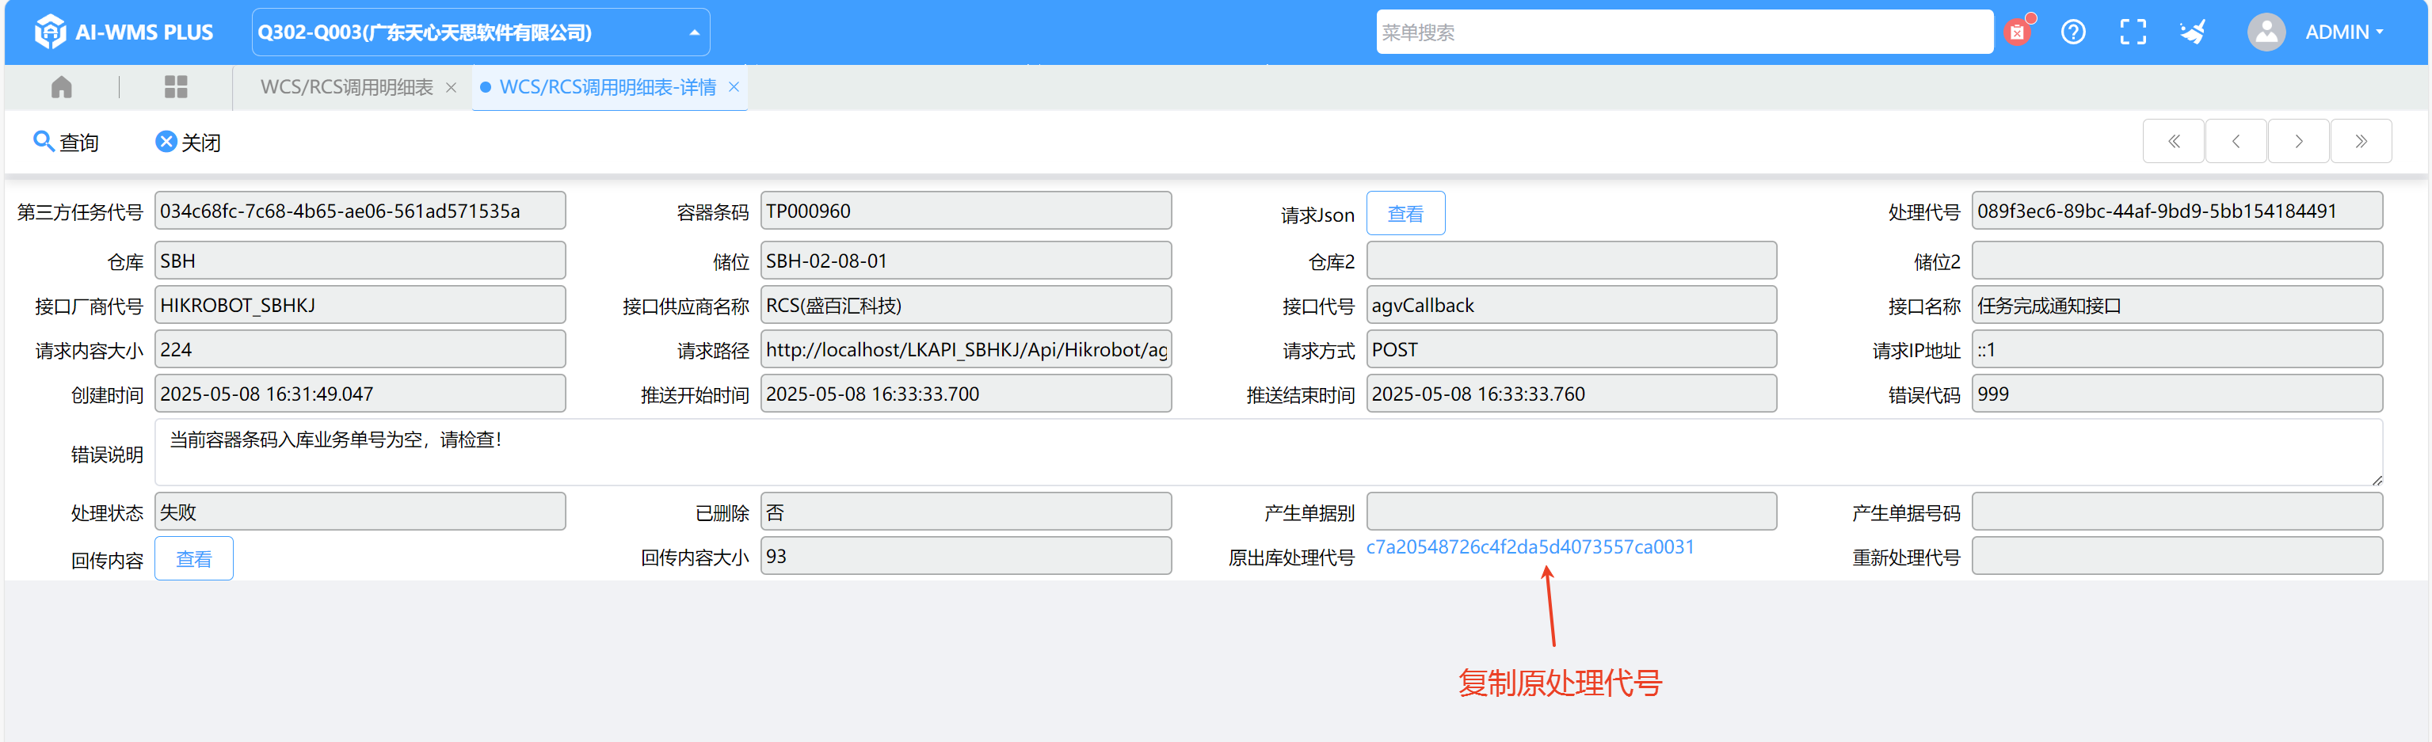Click the 请求IP地址 field
This screenshot has width=2432, height=742.
2177,349
